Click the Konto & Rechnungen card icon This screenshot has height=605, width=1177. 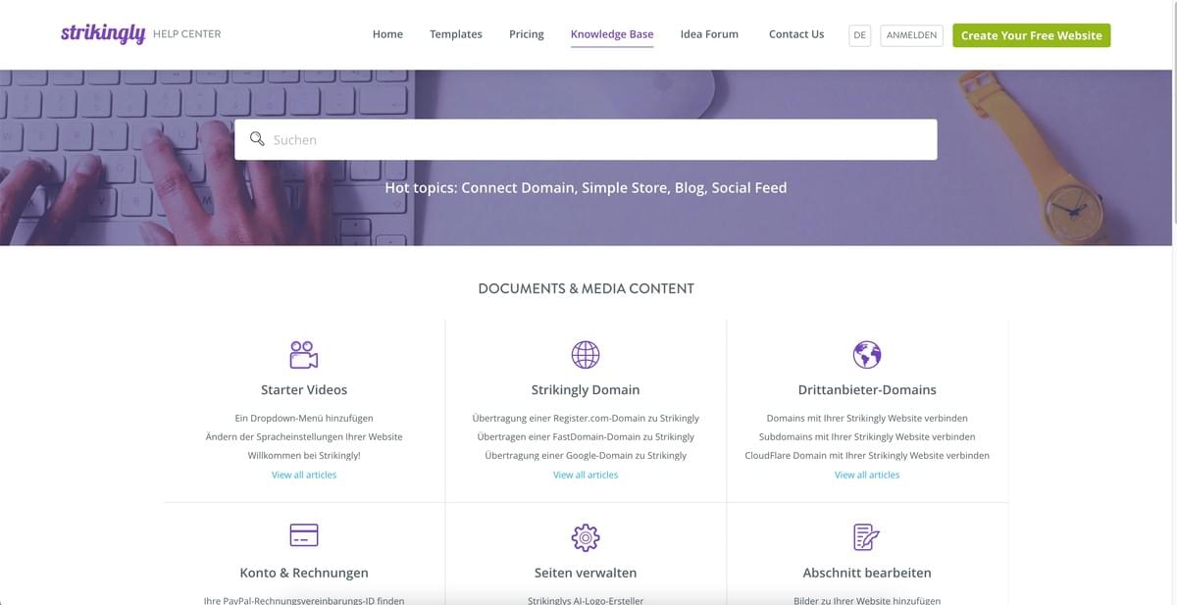coord(304,535)
